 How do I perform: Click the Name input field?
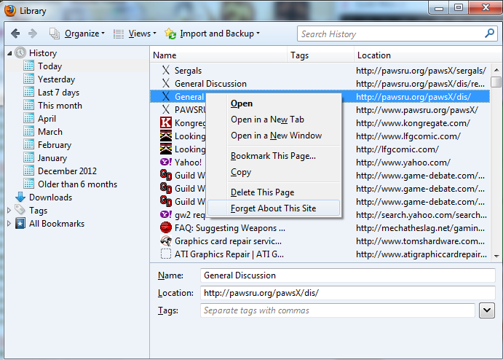point(348,275)
